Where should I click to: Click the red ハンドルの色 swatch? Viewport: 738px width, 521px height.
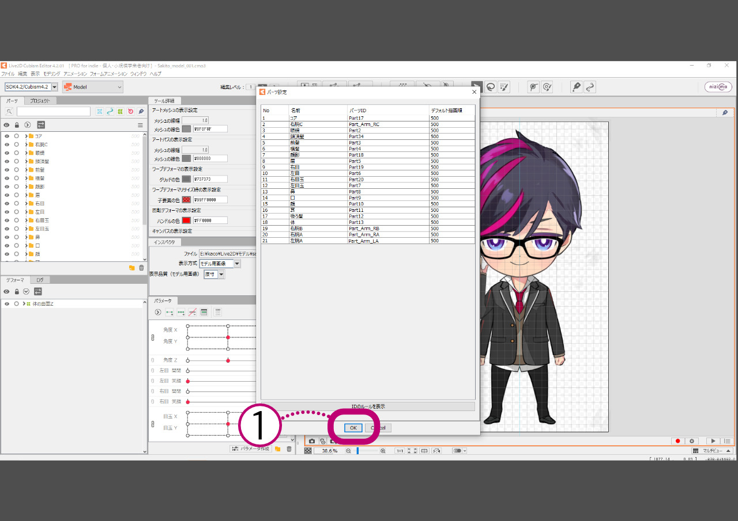[186, 220]
